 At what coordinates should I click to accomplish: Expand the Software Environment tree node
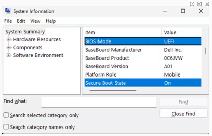coord(9,55)
